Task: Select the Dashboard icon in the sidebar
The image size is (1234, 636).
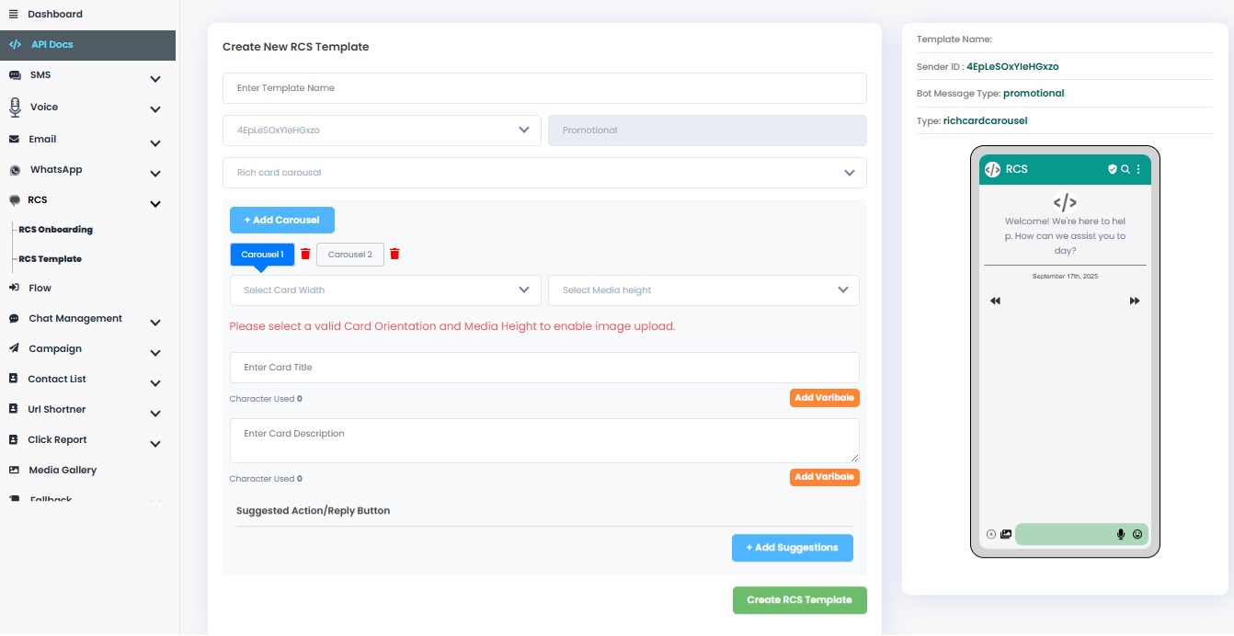Action: [13, 14]
